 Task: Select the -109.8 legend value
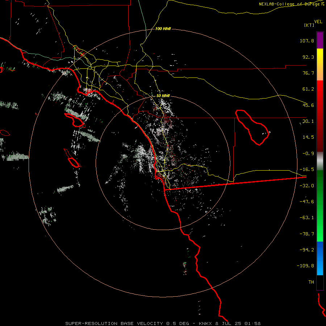pyautogui.click(x=305, y=266)
